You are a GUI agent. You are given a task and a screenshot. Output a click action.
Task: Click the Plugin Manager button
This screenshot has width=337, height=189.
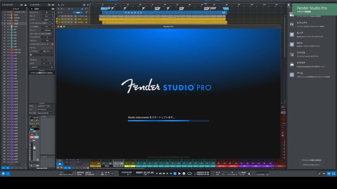point(311,165)
